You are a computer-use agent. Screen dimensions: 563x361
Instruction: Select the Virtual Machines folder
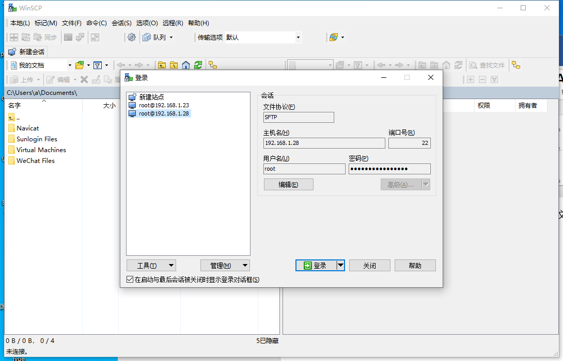click(37, 150)
